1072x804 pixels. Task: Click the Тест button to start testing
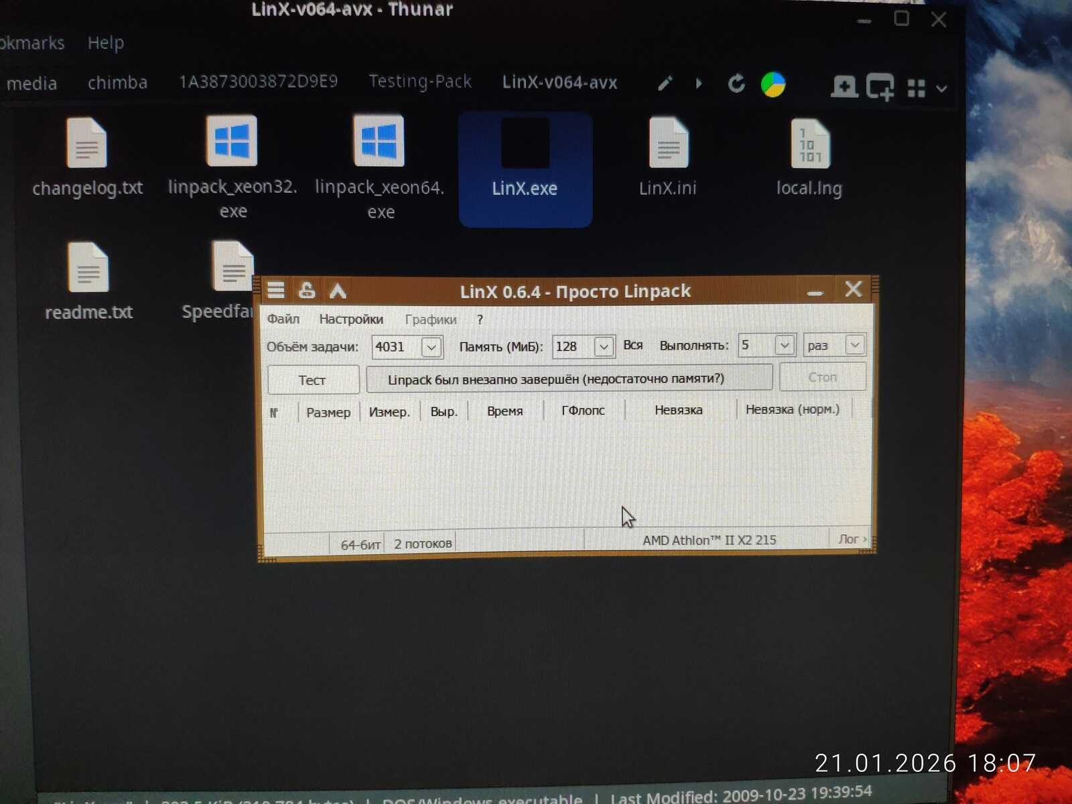pos(313,380)
